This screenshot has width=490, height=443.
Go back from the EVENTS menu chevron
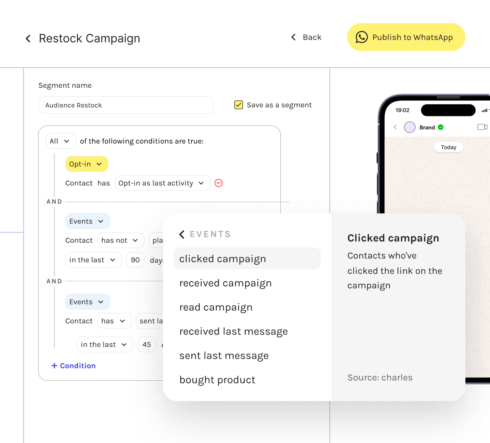coord(182,234)
